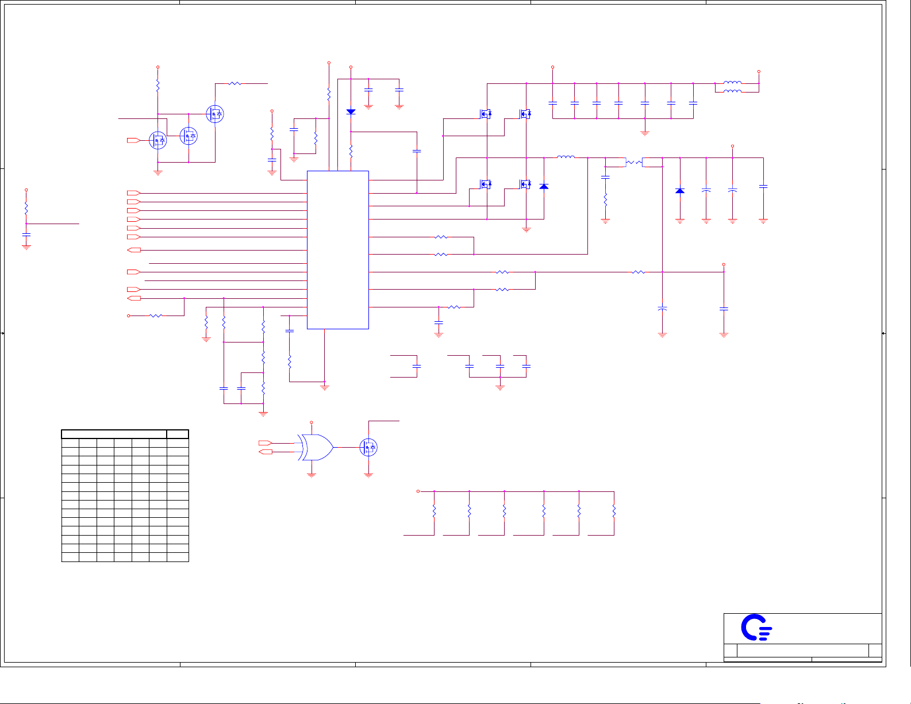
Task: Click the XOR logic gate symbol
Action: (315, 447)
